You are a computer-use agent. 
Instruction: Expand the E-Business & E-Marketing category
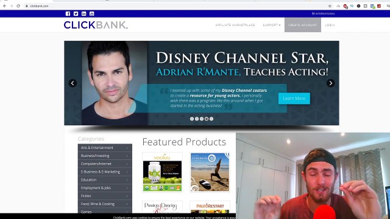pos(105,172)
